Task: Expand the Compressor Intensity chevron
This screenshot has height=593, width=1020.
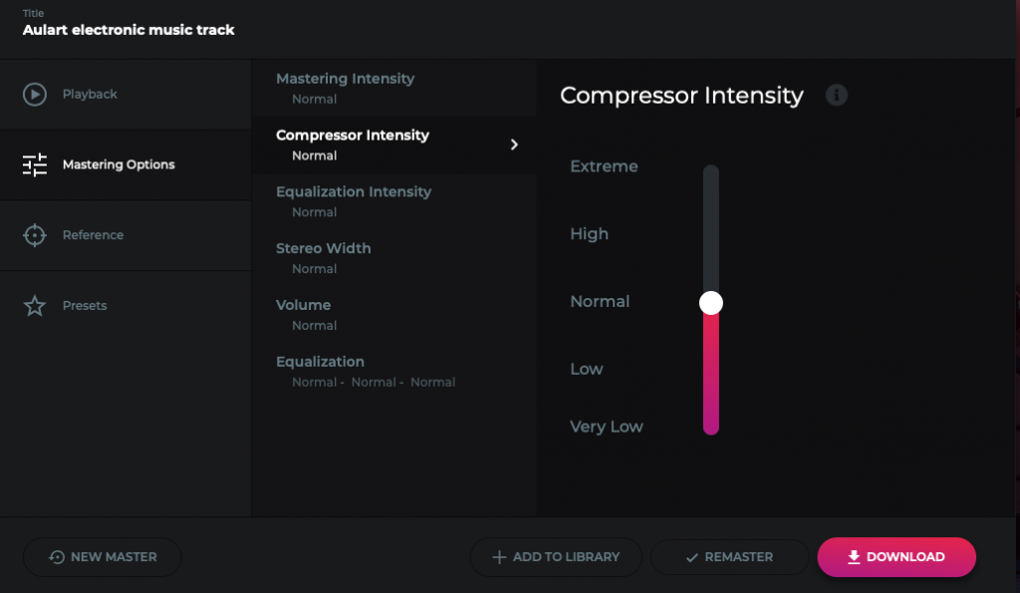Action: click(514, 145)
